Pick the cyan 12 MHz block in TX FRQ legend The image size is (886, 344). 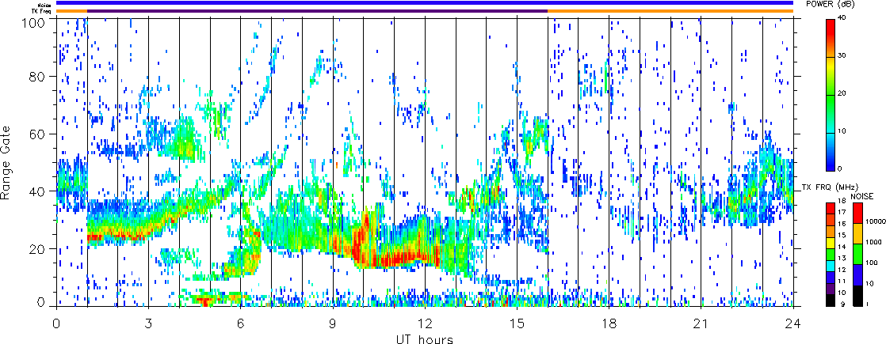830,265
